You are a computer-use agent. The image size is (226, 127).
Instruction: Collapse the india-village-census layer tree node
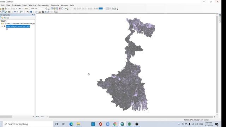2,26
